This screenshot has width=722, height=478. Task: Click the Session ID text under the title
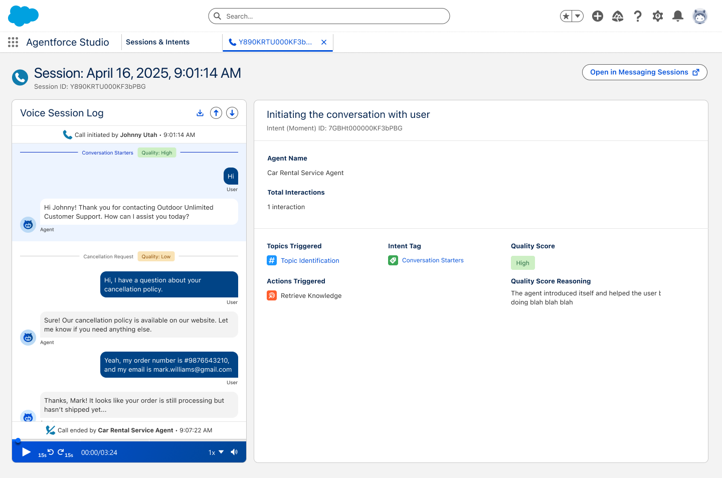(90, 86)
